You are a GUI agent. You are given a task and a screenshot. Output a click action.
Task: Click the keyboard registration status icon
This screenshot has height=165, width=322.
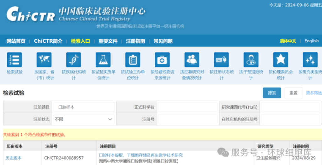(x=221, y=60)
